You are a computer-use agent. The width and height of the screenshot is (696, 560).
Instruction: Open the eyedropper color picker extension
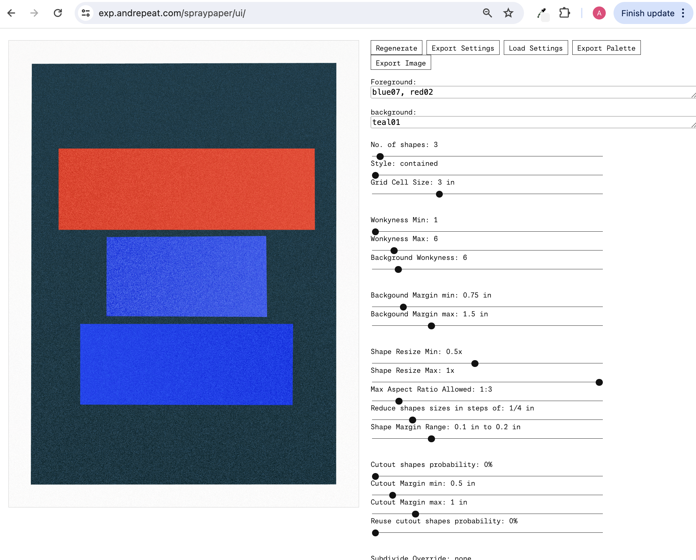click(541, 13)
